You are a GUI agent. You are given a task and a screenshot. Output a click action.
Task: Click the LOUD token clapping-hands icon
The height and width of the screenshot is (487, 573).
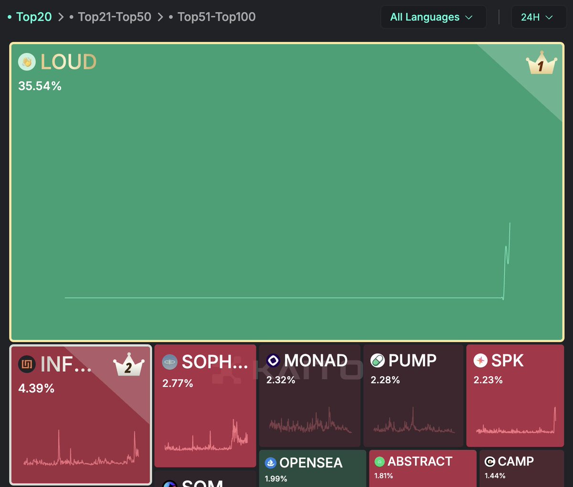tap(27, 62)
